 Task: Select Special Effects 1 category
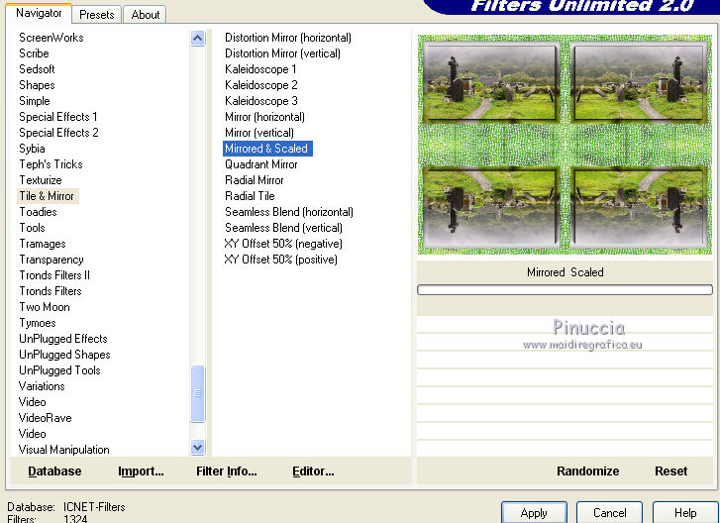57,117
